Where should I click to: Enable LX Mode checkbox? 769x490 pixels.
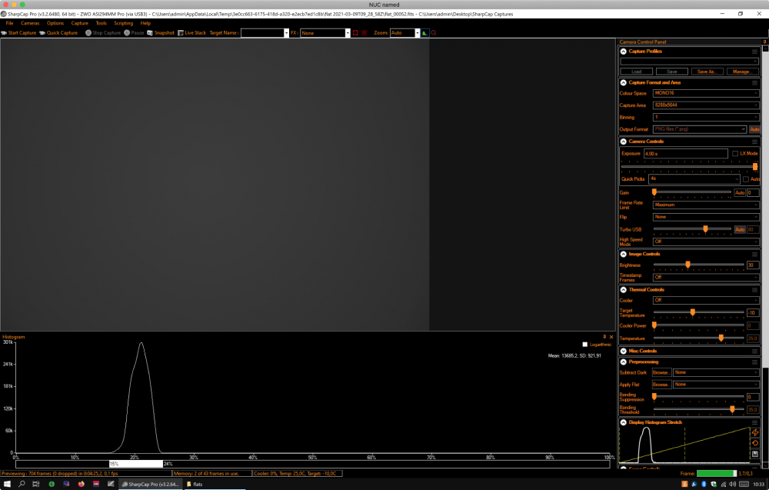(734, 154)
